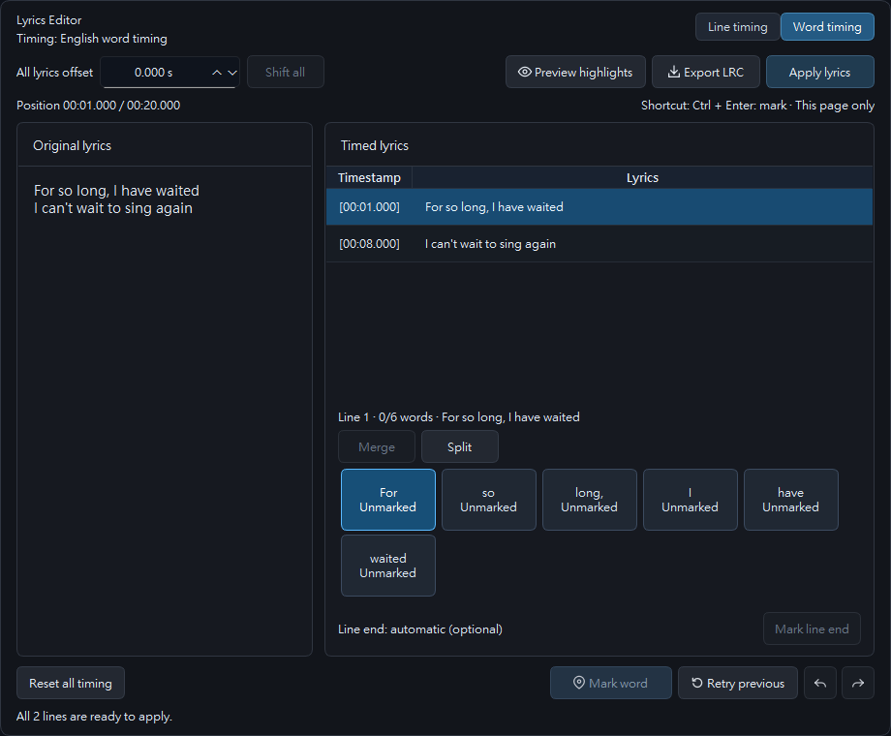Switch to Line timing mode
Image resolution: width=891 pixels, height=736 pixels.
(738, 27)
